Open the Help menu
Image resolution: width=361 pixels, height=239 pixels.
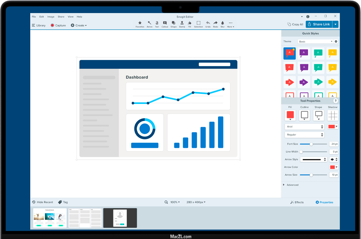pyautogui.click(x=79, y=17)
